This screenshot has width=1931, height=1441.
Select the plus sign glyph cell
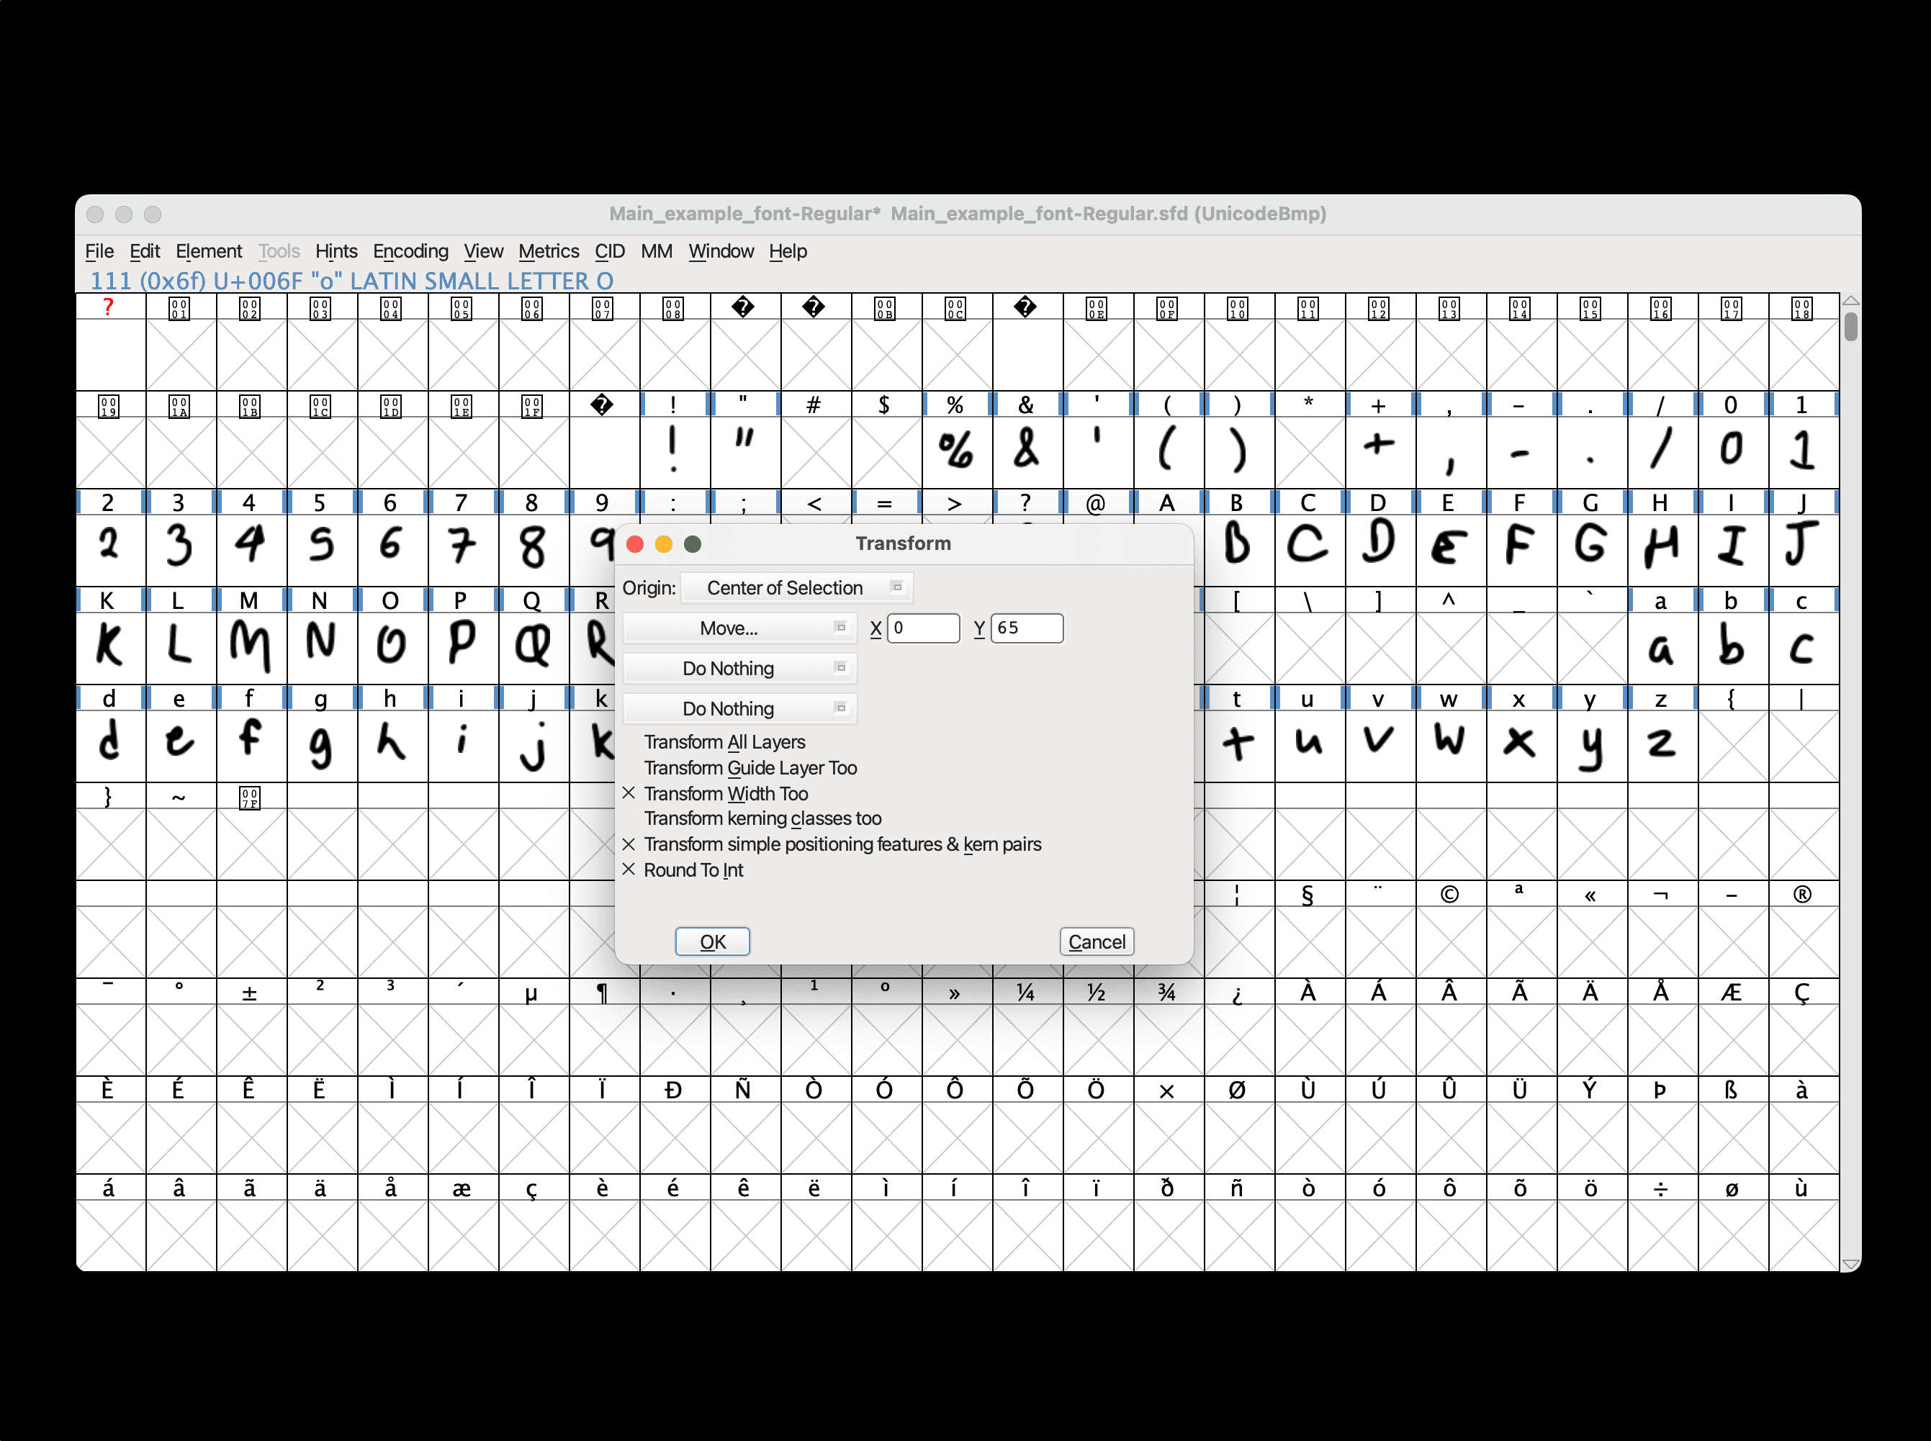[1380, 452]
